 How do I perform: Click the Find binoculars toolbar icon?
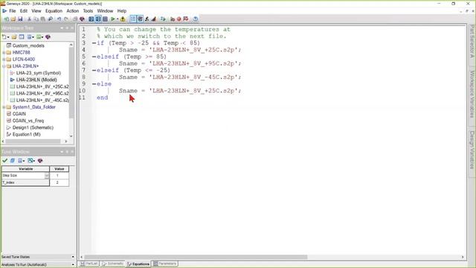51,19
